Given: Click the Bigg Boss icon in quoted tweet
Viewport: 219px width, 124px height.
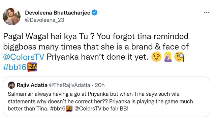Looking at the screenshot, I should (69, 108).
